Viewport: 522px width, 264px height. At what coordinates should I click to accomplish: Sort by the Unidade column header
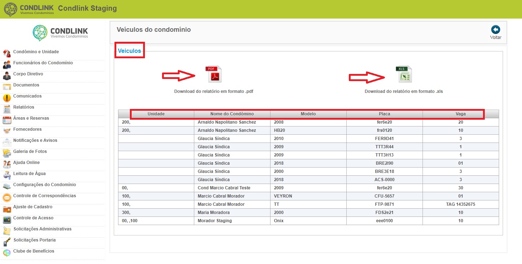tap(156, 114)
